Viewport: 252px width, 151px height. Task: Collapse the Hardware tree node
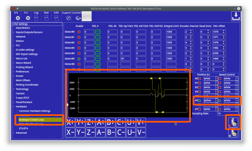tap(13, 107)
